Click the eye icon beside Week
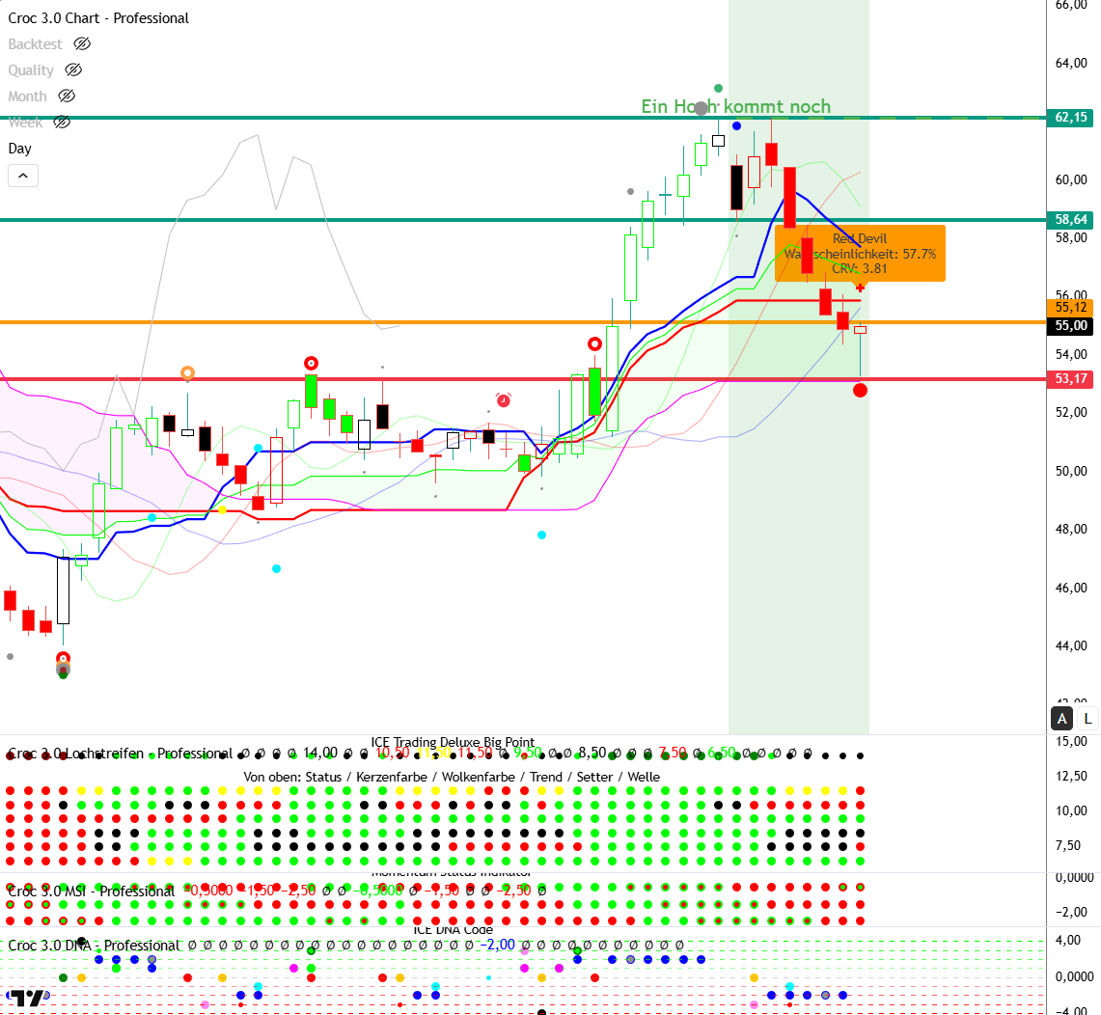This screenshot has width=1101, height=1015. point(62,123)
